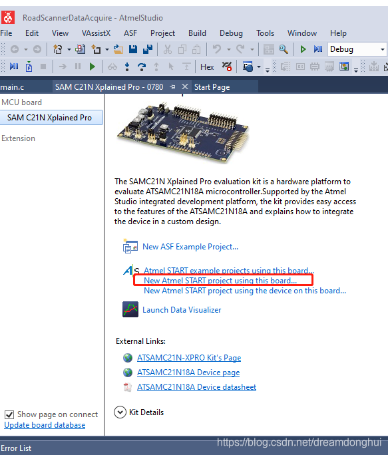Click the Undo arrow icon
This screenshot has height=455, width=388.
(217, 49)
